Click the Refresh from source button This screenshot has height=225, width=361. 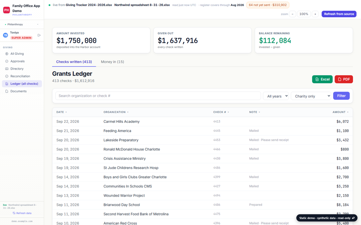pyautogui.click(x=339, y=14)
